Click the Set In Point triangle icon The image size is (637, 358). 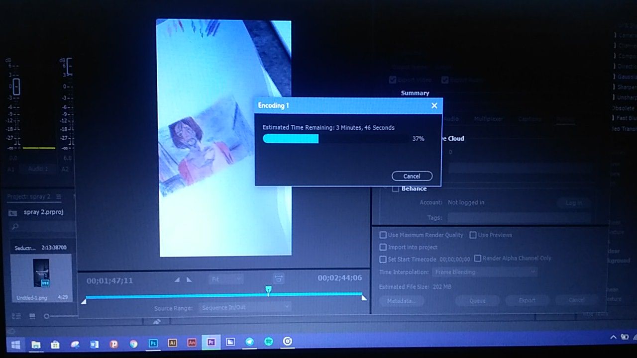[177, 280]
